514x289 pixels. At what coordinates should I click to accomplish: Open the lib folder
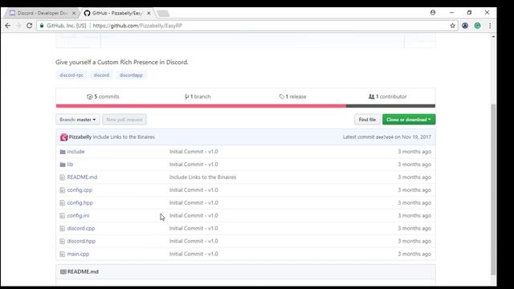click(70, 165)
